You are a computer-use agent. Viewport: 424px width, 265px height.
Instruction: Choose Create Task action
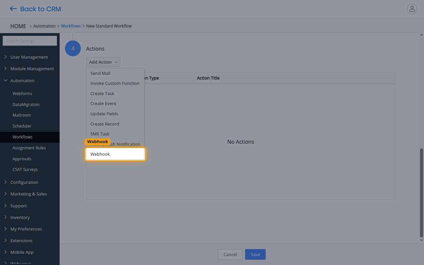pos(115,93)
